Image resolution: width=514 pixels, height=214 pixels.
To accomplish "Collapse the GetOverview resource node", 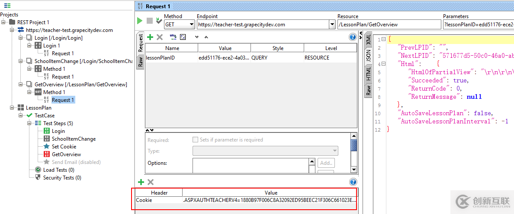I will (x=21, y=85).
